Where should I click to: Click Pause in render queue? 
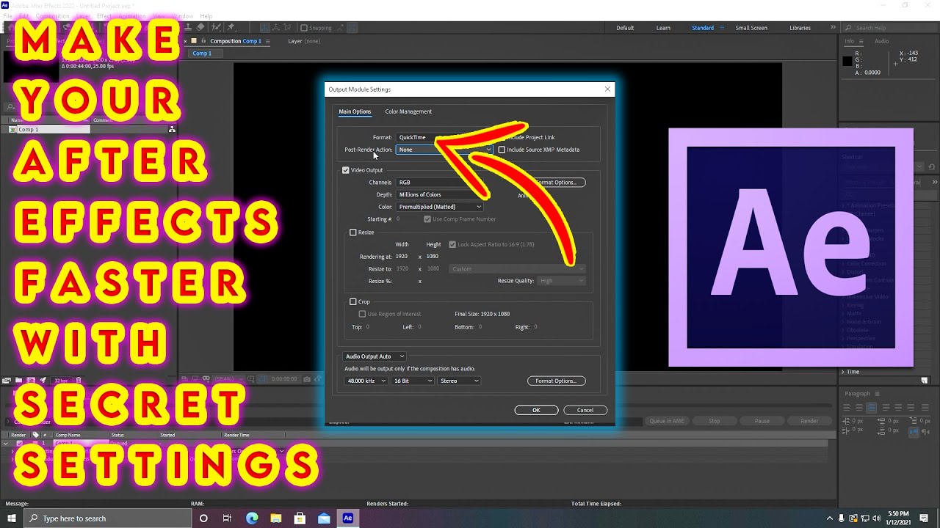click(762, 421)
